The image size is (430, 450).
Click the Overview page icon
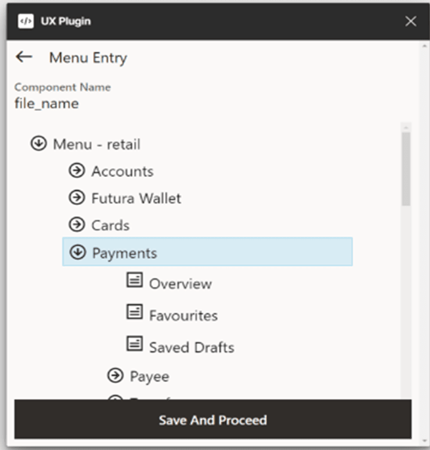tap(135, 280)
